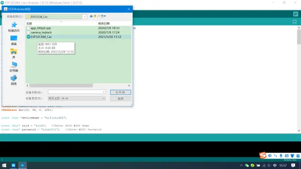This screenshot has width=301, height=169.
Task: Toggle Sogou punctuation mode
Action: click(x=275, y=156)
